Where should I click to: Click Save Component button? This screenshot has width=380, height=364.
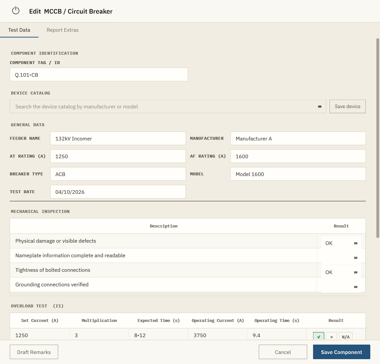342,352
